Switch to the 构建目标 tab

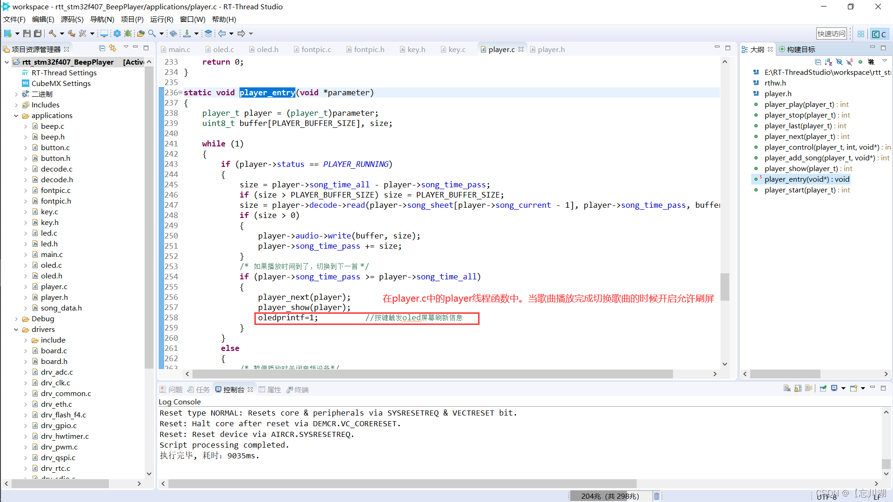[797, 49]
